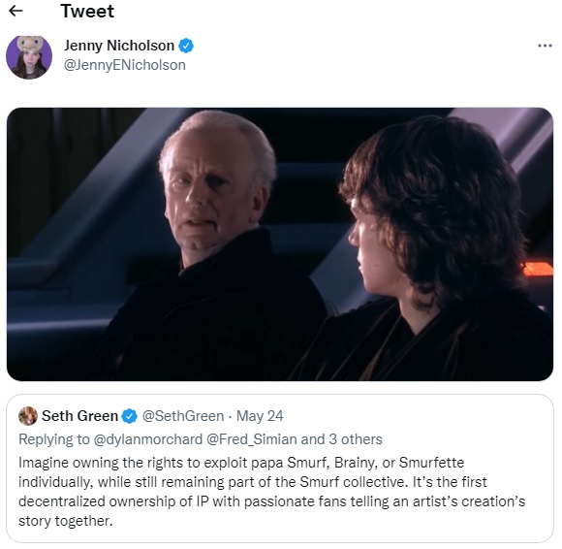Open Jenny Nicholson's profile avatar
The height and width of the screenshot is (549, 562).
[x=29, y=56]
